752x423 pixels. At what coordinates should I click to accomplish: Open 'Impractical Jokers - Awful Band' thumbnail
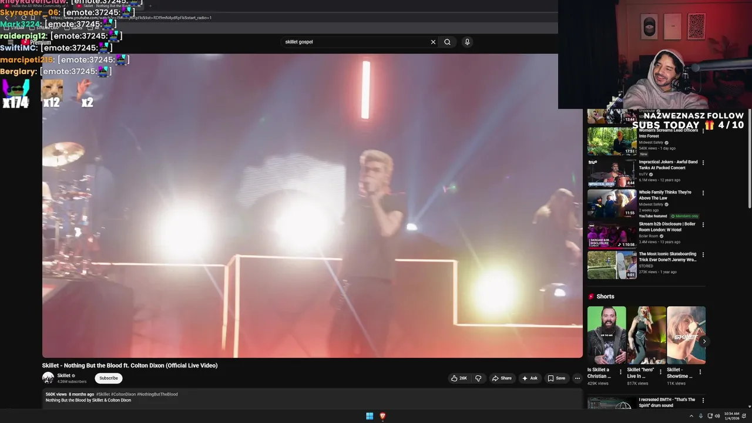tap(612, 173)
